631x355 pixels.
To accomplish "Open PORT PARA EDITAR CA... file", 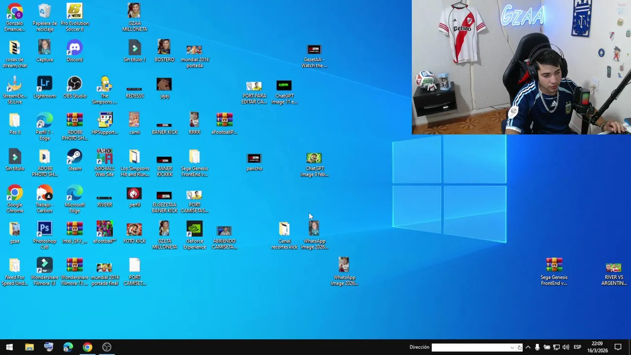I will (254, 92).
